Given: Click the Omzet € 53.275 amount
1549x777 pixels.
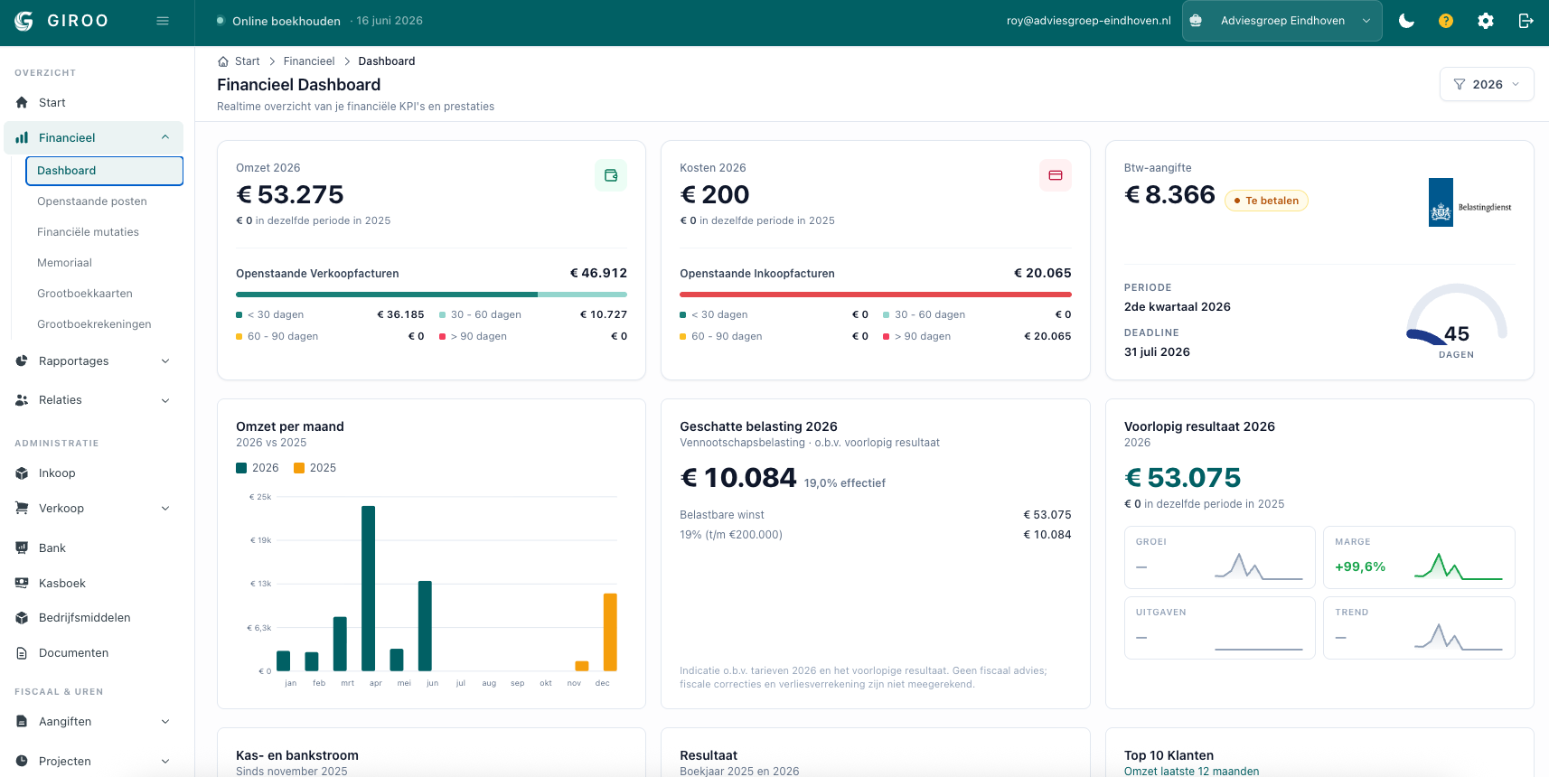Looking at the screenshot, I should click(x=290, y=194).
